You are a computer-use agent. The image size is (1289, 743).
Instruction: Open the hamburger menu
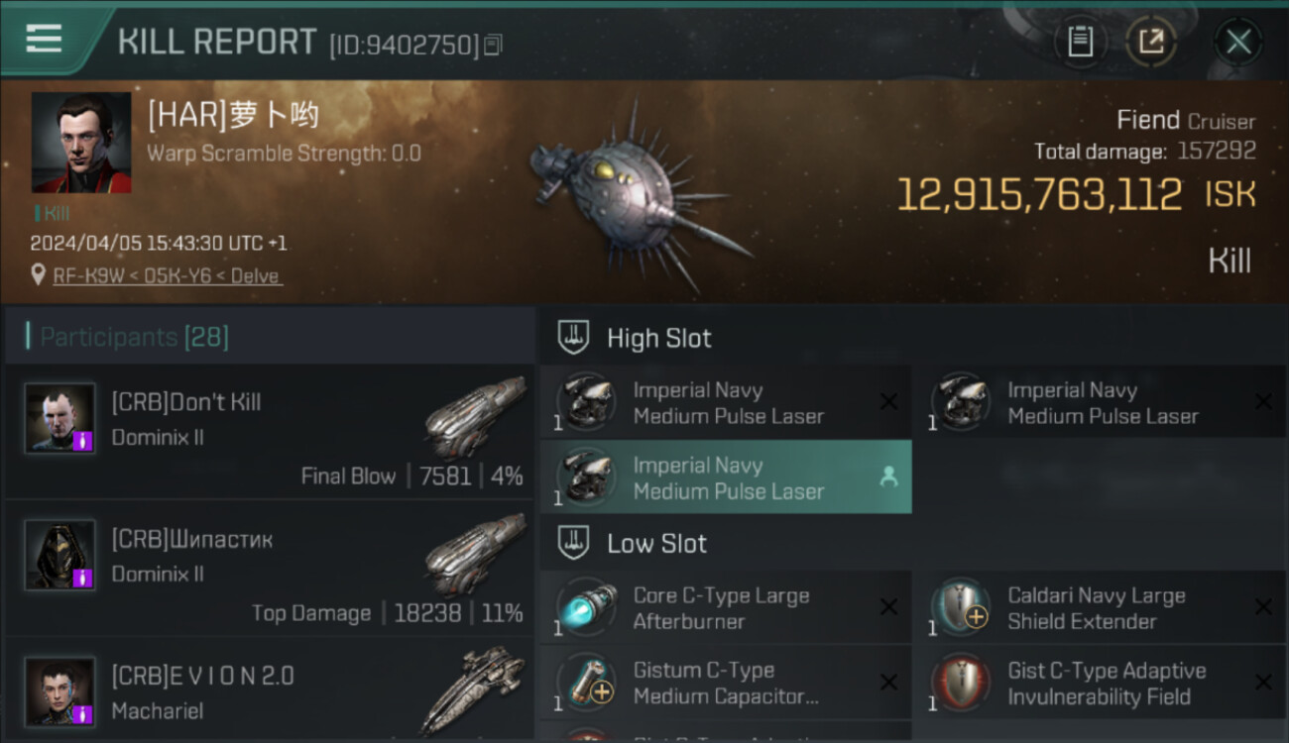click(x=44, y=40)
